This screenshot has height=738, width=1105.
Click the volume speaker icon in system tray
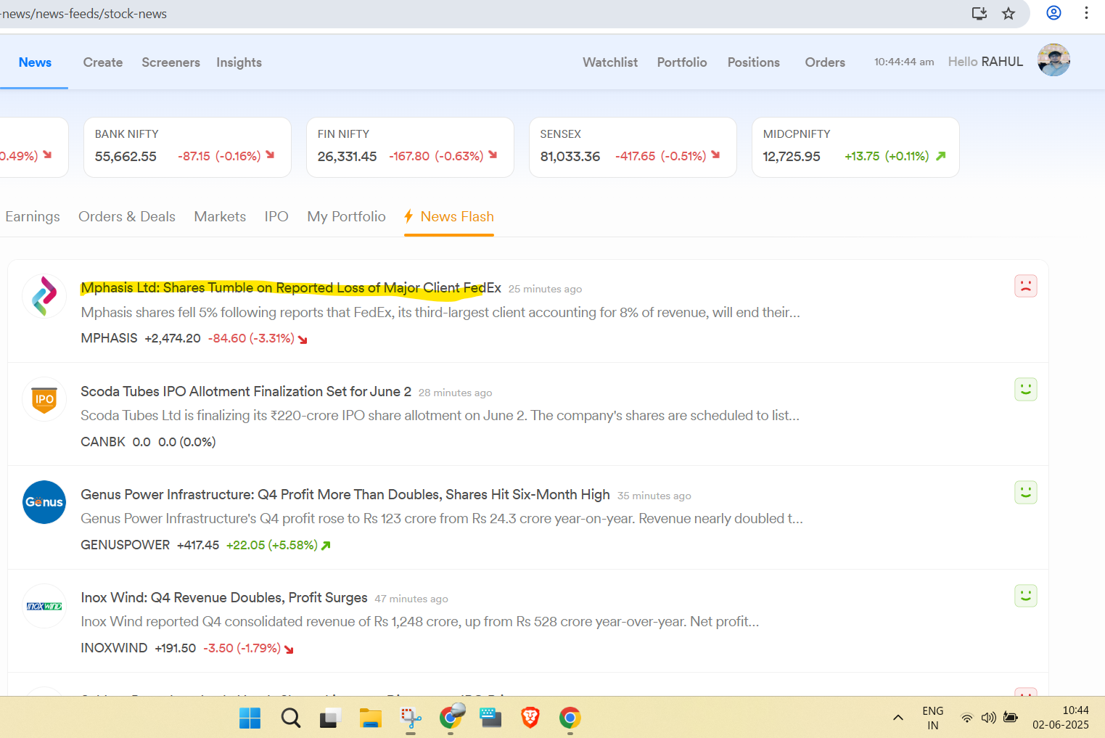click(988, 718)
